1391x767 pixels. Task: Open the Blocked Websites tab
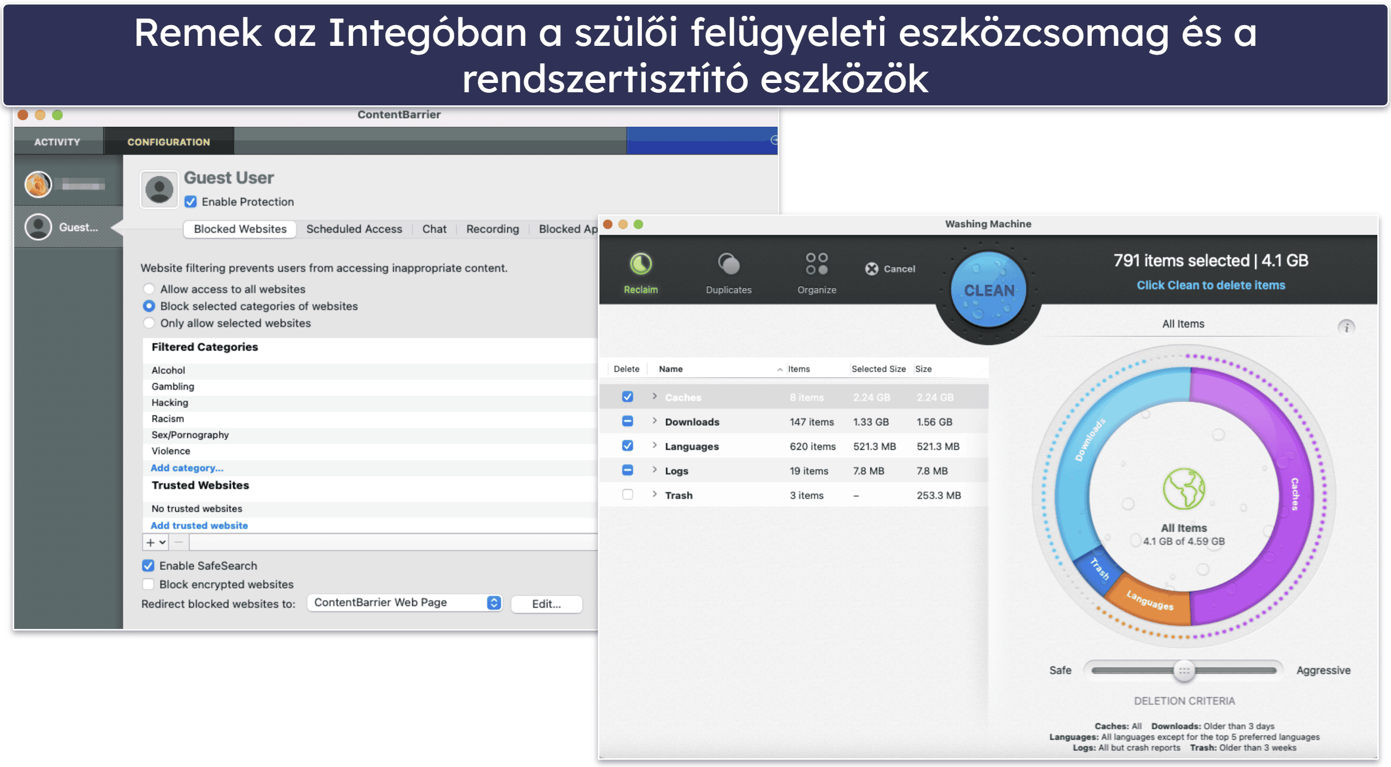click(x=240, y=229)
